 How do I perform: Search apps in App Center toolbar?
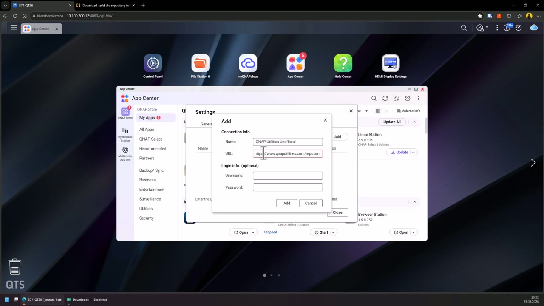pyautogui.click(x=374, y=98)
